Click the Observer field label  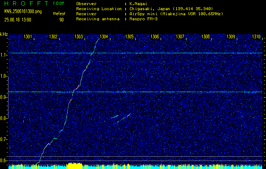tap(87, 4)
